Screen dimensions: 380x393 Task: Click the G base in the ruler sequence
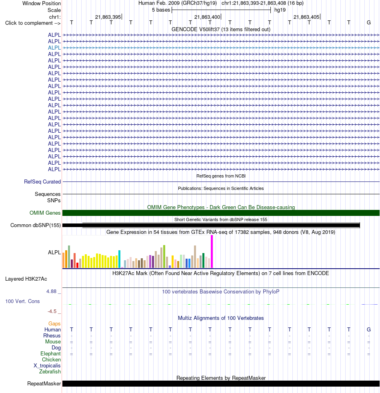pyautogui.click(x=369, y=23)
